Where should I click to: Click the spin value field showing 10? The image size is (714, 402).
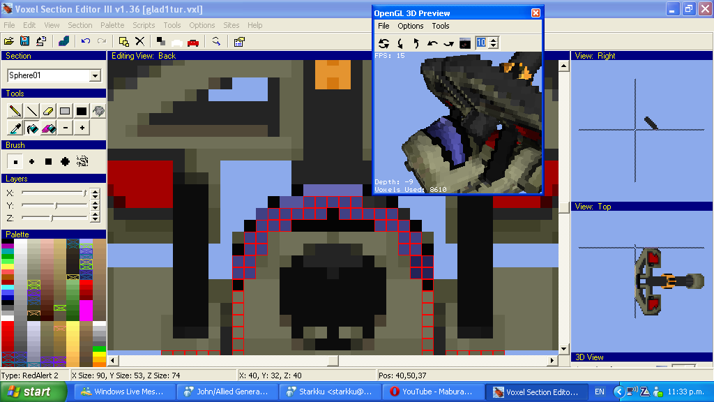coord(481,43)
